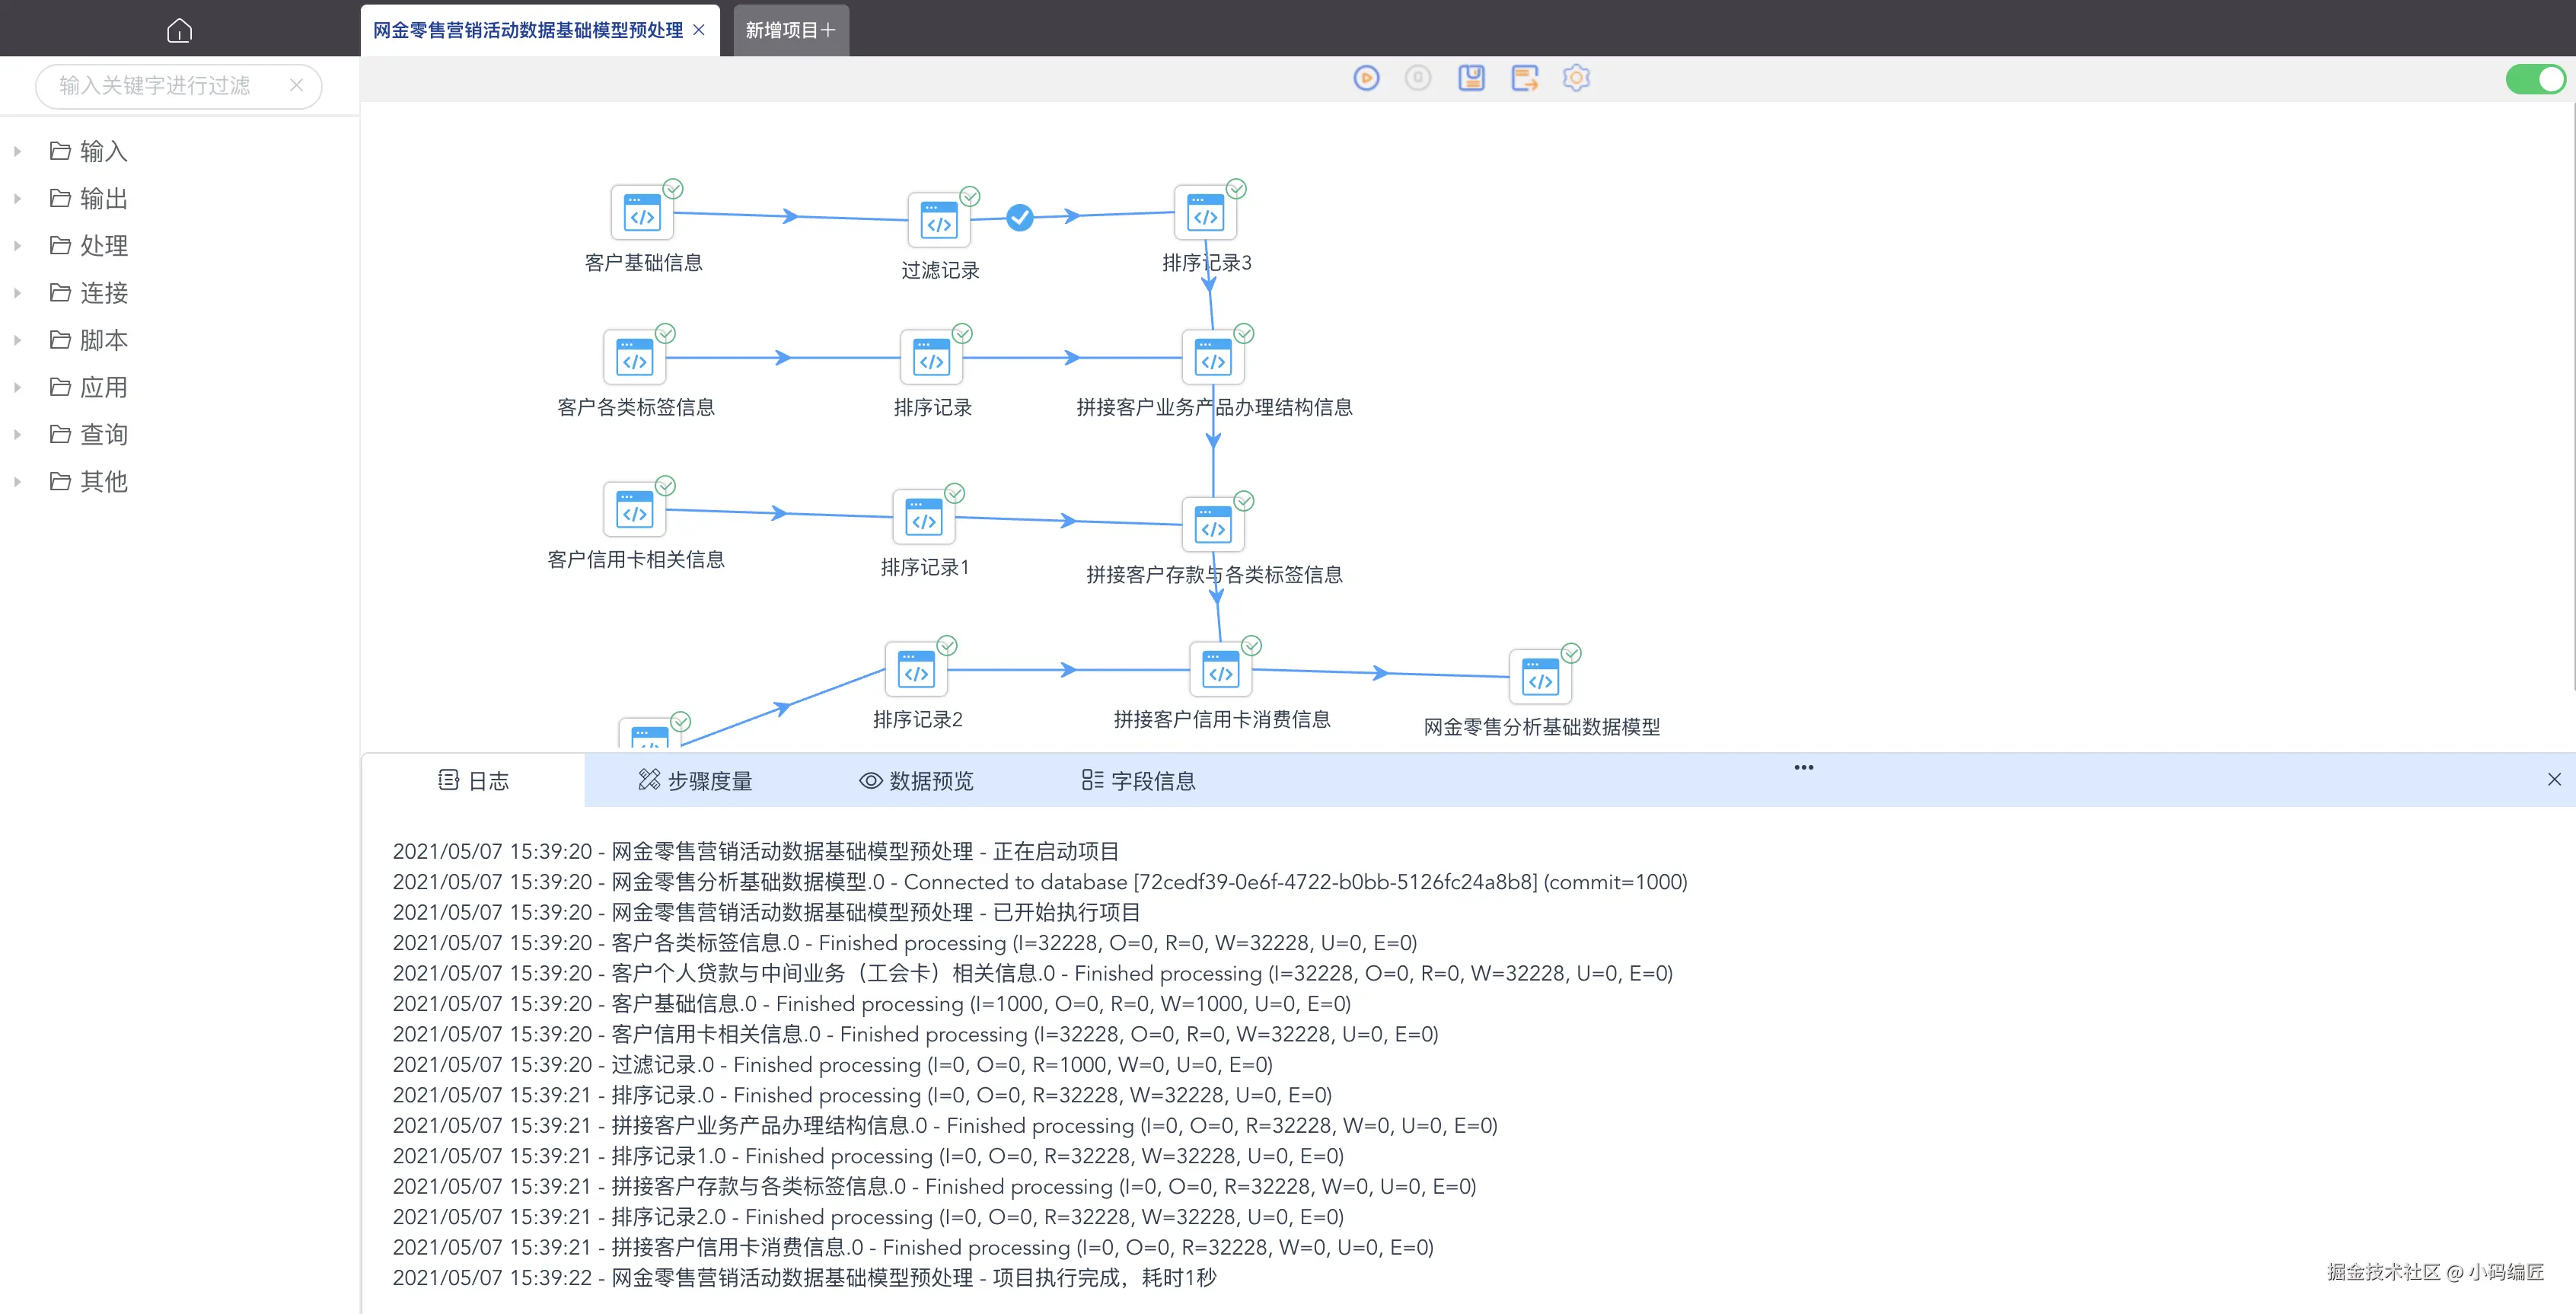This screenshot has width=2576, height=1314.
Task: Toggle the green switch at top right
Action: tap(2535, 79)
